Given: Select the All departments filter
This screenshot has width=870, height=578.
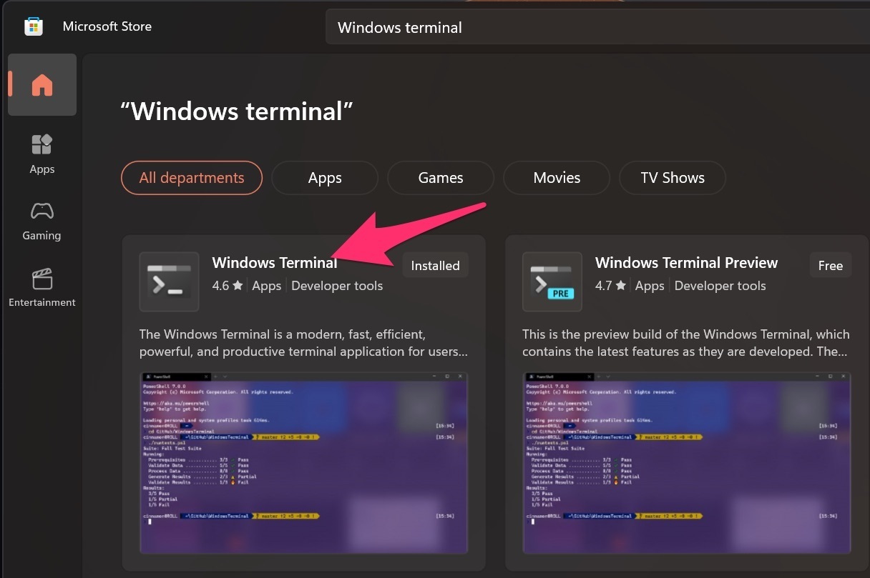Looking at the screenshot, I should tap(191, 177).
